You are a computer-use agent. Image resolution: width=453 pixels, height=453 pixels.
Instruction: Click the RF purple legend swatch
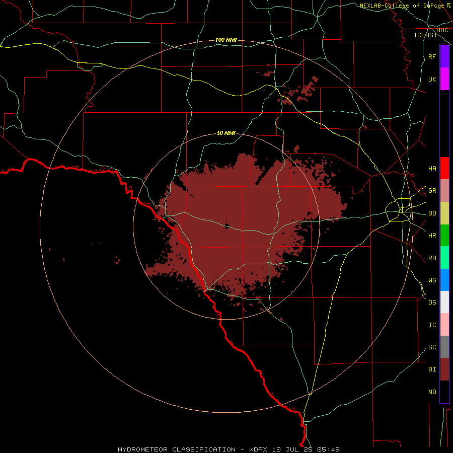pyautogui.click(x=444, y=56)
